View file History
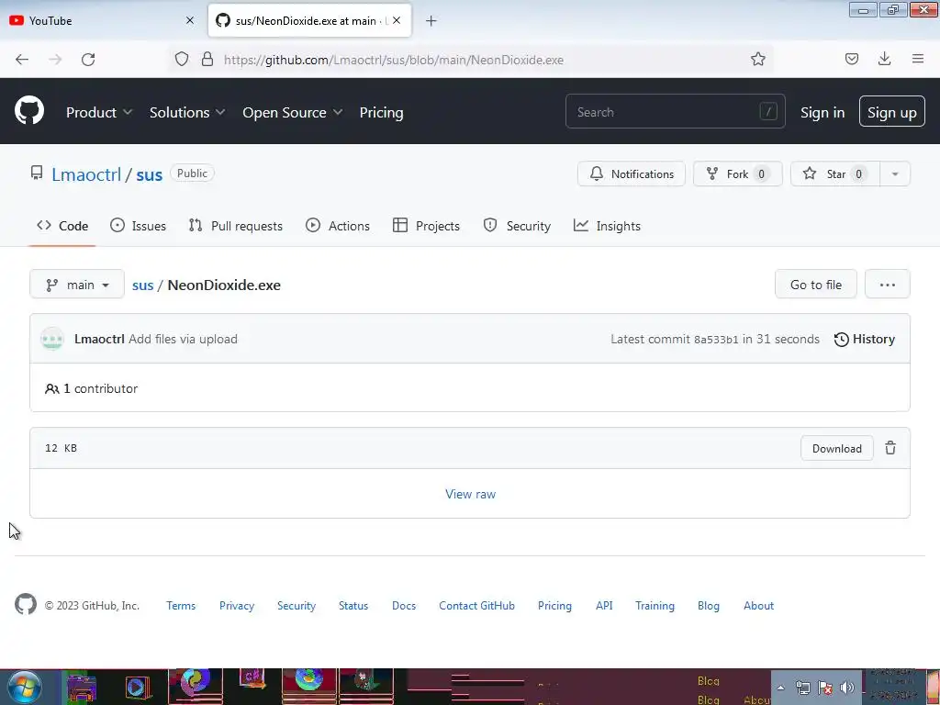The height and width of the screenshot is (705, 940). [864, 339]
